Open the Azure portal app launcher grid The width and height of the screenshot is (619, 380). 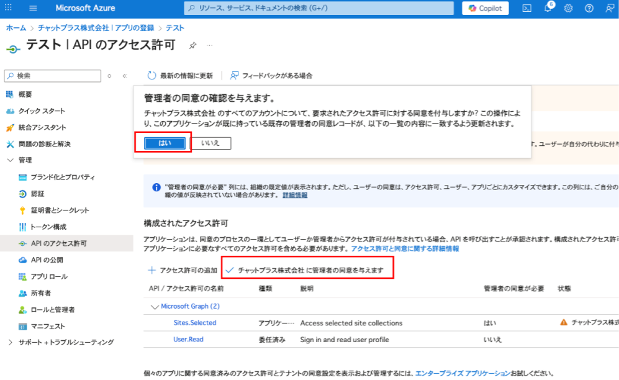tap(8, 7)
